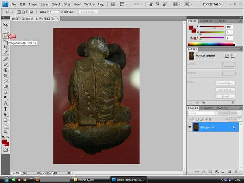Add a pixel mask in Masks panel

click(x=227, y=56)
